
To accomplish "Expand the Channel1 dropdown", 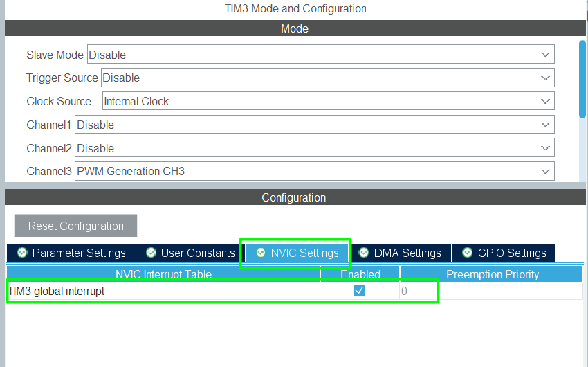I will (314, 125).
